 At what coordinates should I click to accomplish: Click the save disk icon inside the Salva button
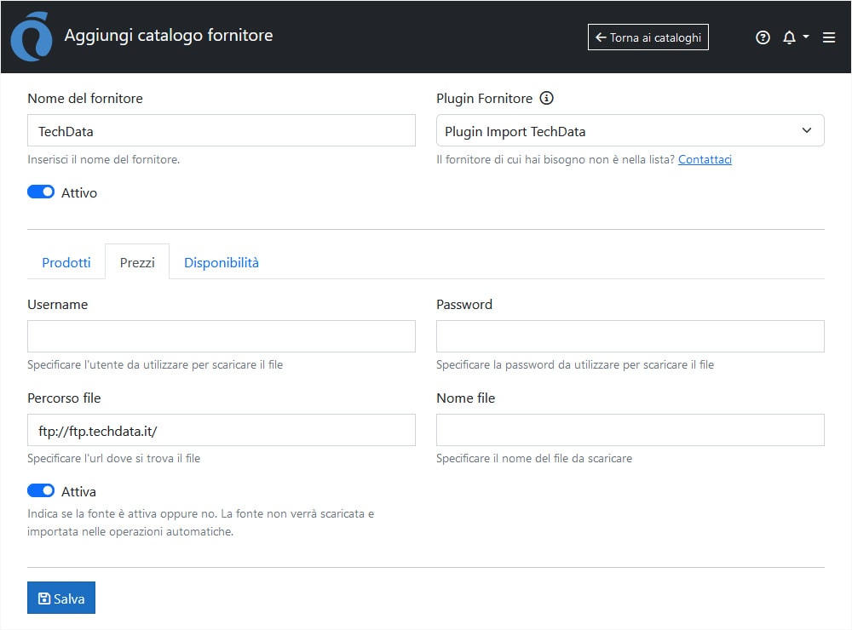43,598
